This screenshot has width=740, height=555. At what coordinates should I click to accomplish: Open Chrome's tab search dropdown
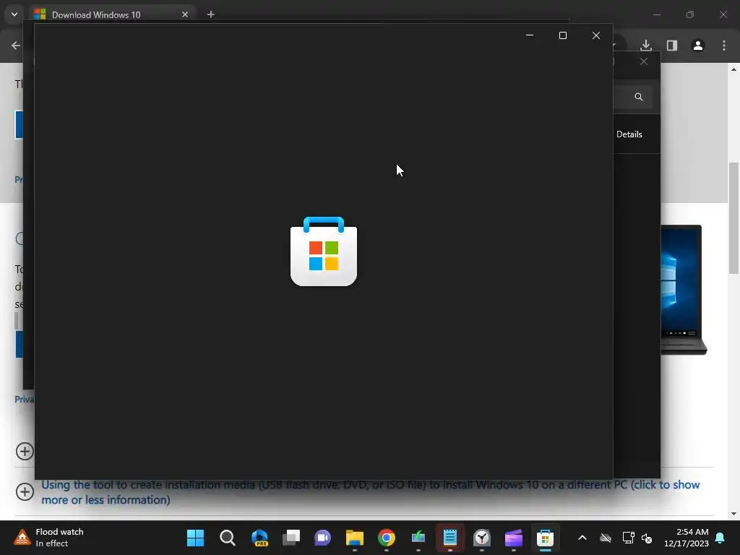tap(14, 14)
